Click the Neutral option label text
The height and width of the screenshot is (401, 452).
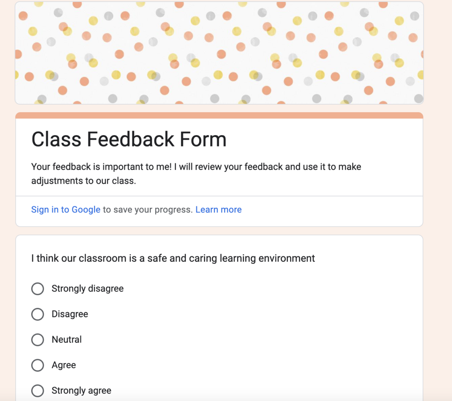point(67,340)
